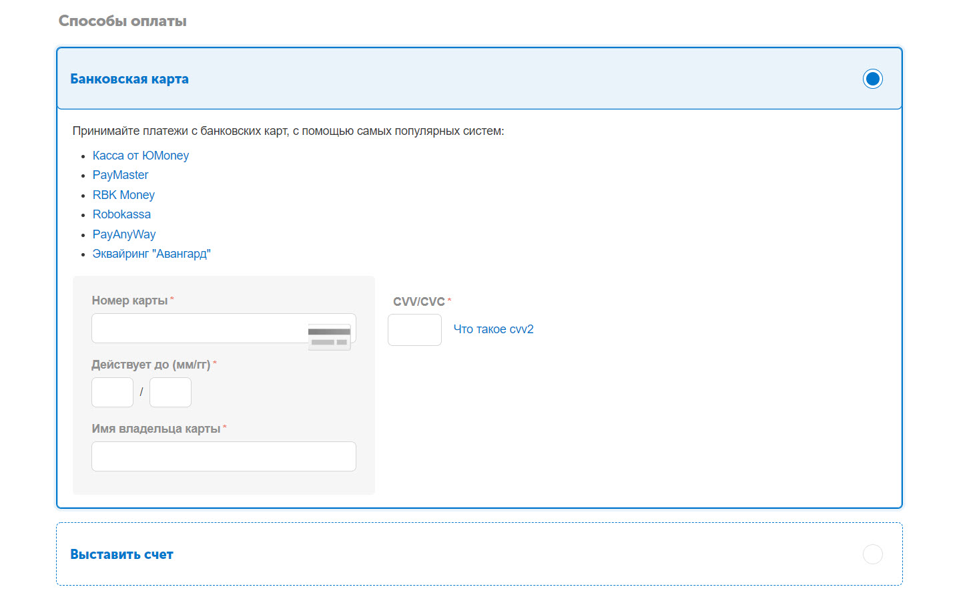Go to the RBK Money link
The height and width of the screenshot is (595, 975).
(x=123, y=195)
